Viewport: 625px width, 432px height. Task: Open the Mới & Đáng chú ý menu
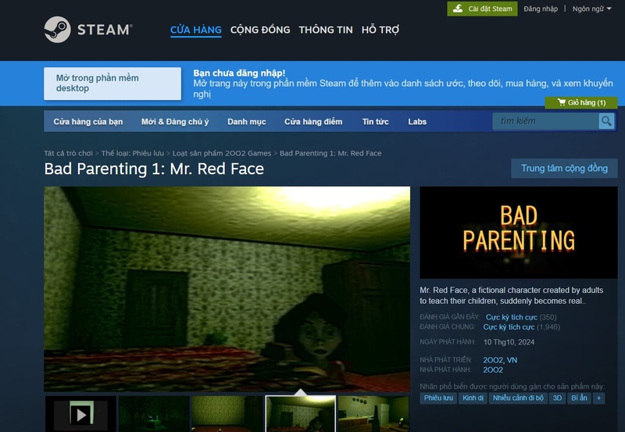pyautogui.click(x=175, y=122)
